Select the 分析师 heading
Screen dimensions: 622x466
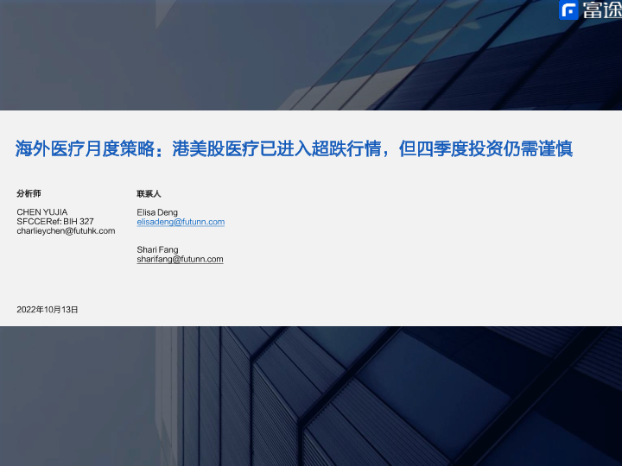29,193
